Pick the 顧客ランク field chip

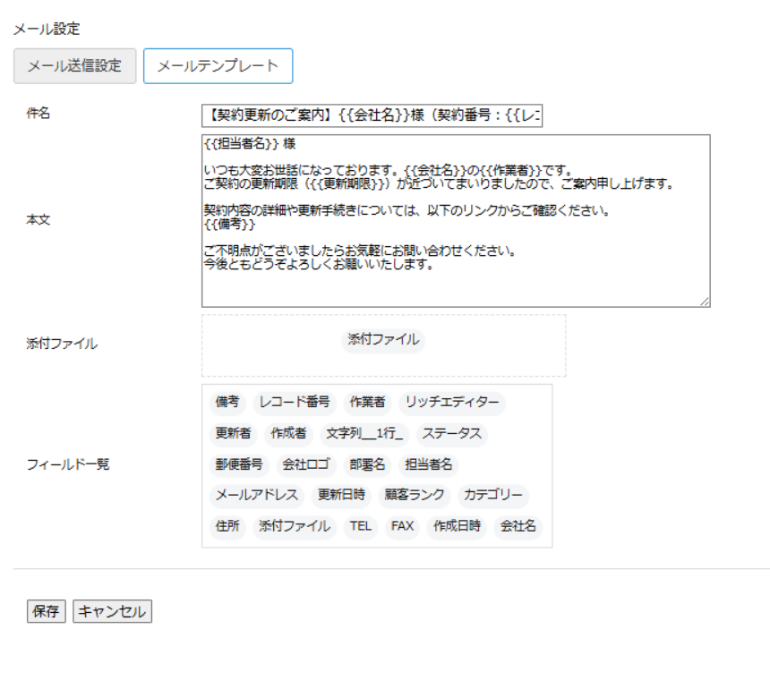click(415, 495)
